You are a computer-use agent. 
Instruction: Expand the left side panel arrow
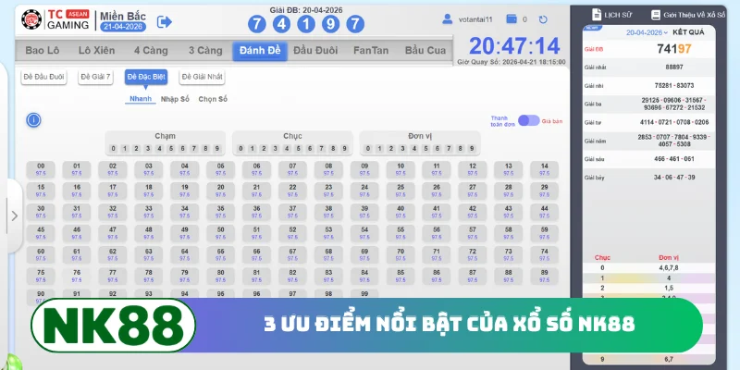pyautogui.click(x=14, y=216)
